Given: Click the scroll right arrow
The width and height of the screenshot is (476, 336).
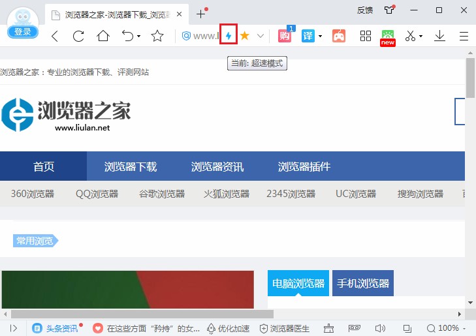Looking at the screenshot, I should tap(459, 314).
